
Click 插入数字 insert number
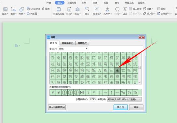click(x=135, y=9)
